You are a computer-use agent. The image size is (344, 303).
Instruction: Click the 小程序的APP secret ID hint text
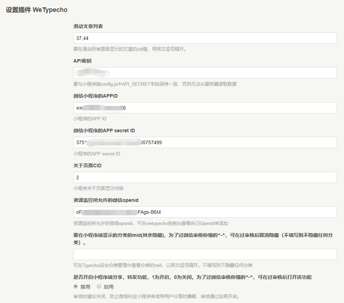[x=97, y=154]
